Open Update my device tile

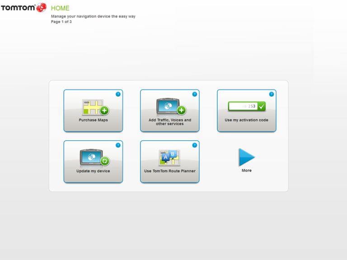point(93,162)
